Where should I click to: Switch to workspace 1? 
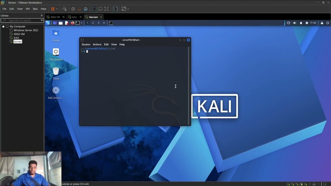point(87,23)
